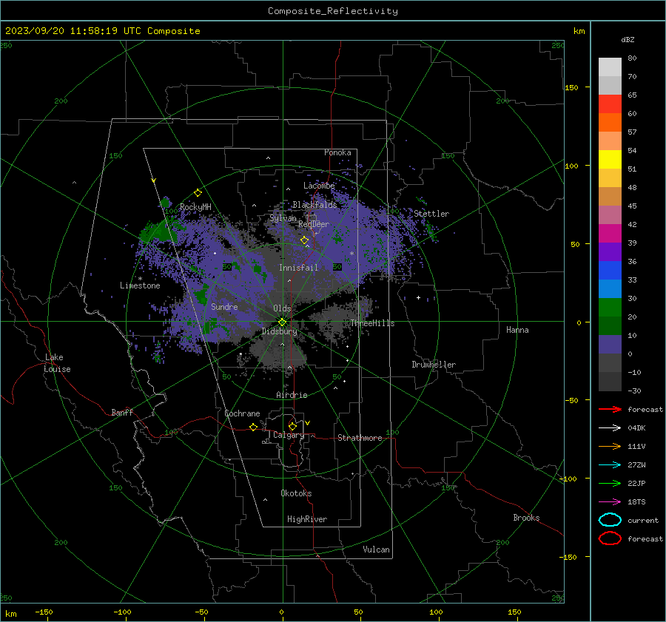Select the Hanna label
The height and width of the screenshot is (622, 666).
coord(517,330)
